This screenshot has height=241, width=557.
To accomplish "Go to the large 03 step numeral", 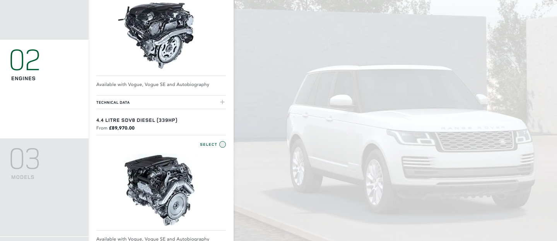I will pos(25,159).
